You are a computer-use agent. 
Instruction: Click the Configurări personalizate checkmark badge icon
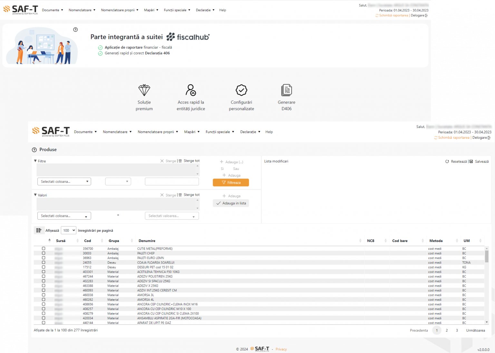(241, 90)
